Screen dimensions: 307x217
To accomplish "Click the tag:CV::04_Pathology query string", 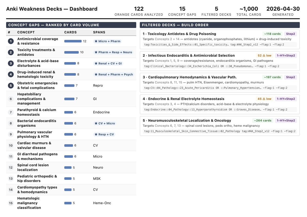I will [x=220, y=88].
